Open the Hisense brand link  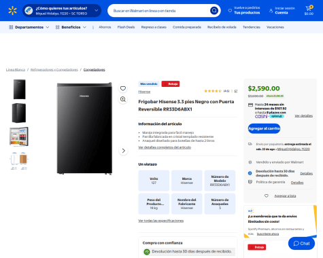click(144, 92)
